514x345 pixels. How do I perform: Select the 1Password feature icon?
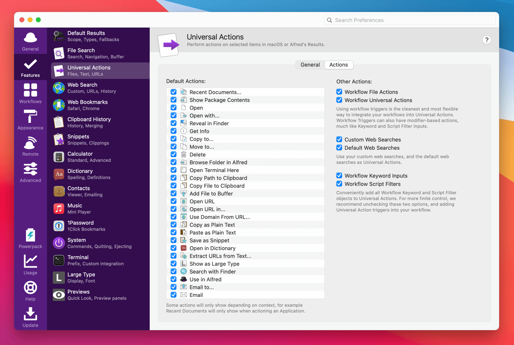click(59, 226)
